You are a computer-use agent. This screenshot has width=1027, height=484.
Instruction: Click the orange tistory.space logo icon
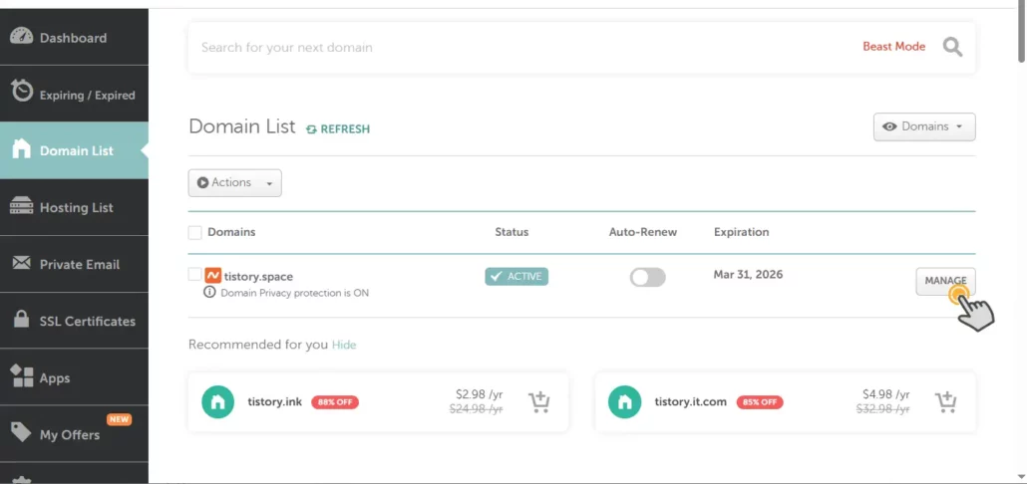(212, 275)
